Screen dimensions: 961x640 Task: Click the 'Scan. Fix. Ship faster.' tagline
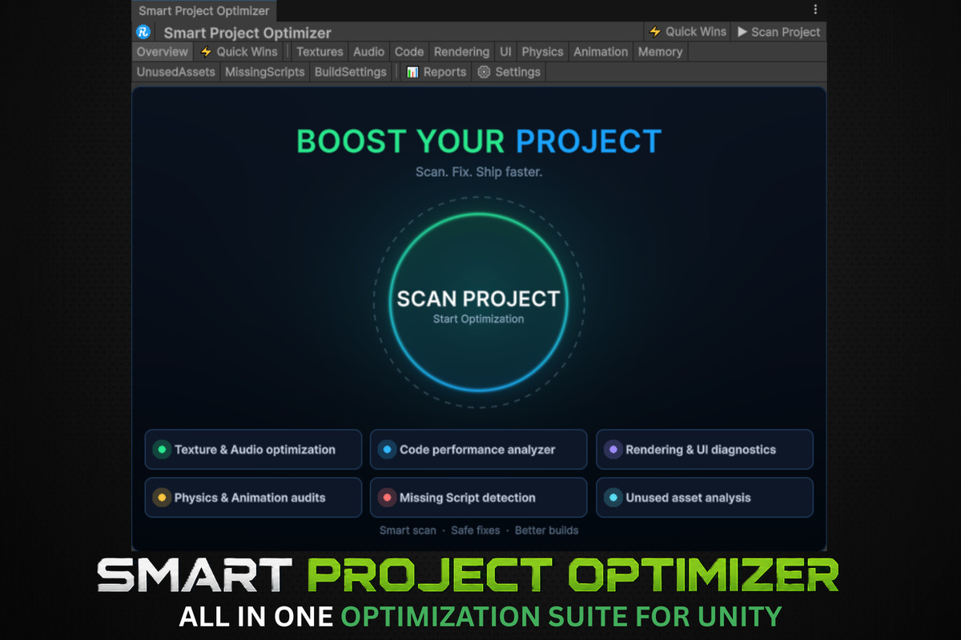[479, 172]
